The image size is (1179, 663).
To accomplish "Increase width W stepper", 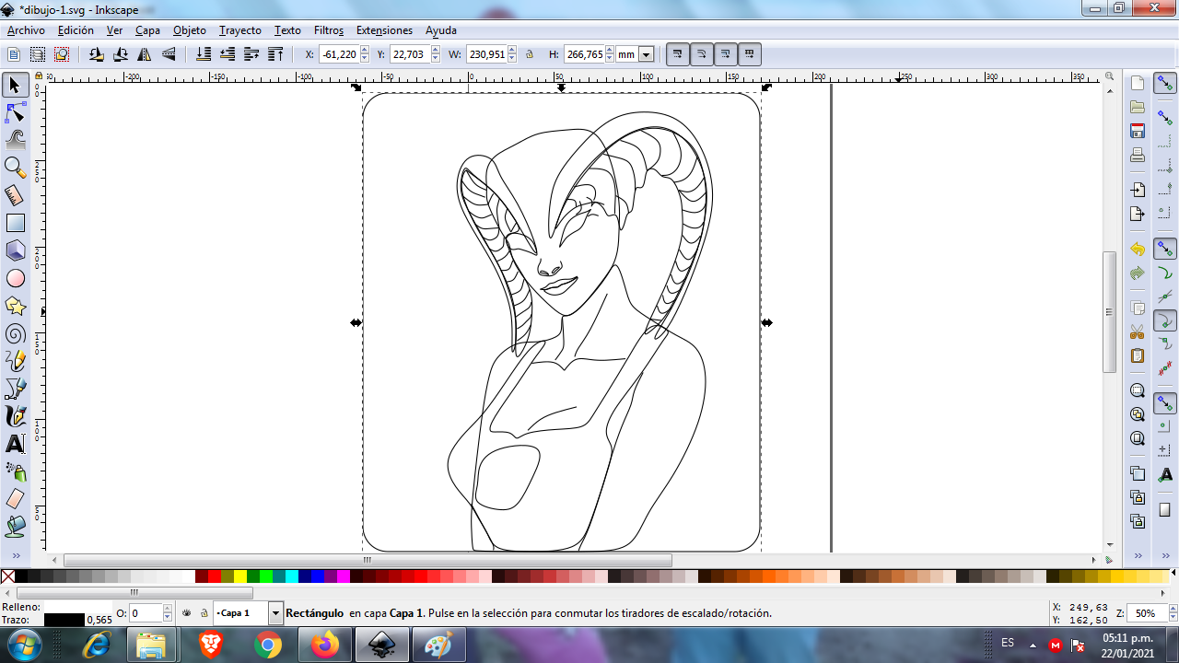I will [513, 51].
